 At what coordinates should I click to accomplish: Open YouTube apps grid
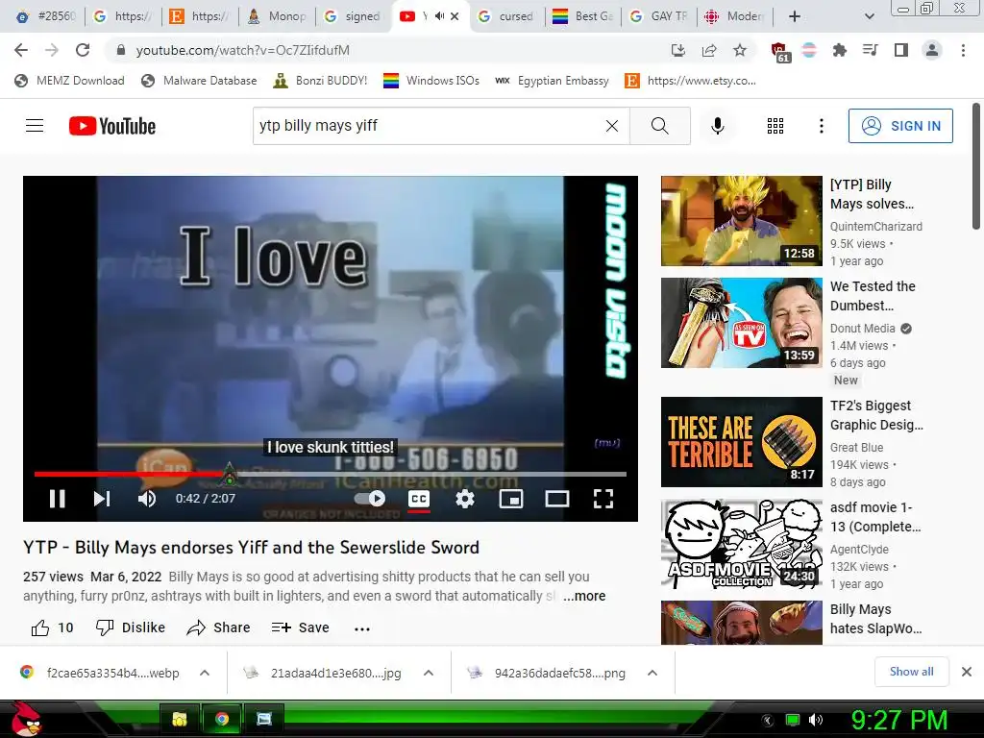[x=775, y=126]
